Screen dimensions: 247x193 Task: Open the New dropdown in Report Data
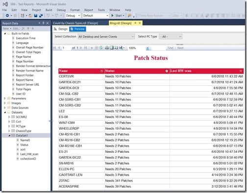[7, 28]
